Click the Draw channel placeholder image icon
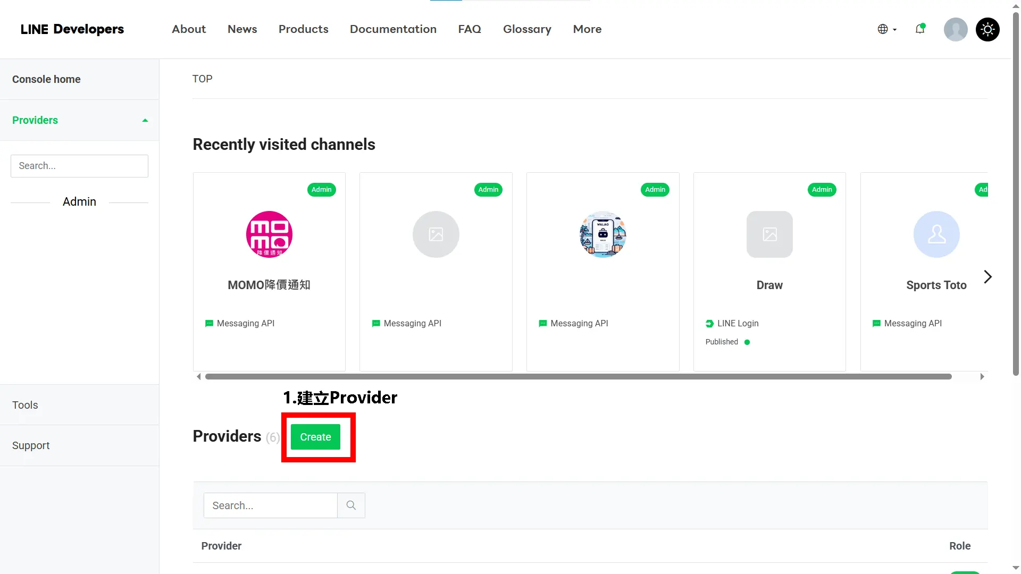 [769, 234]
